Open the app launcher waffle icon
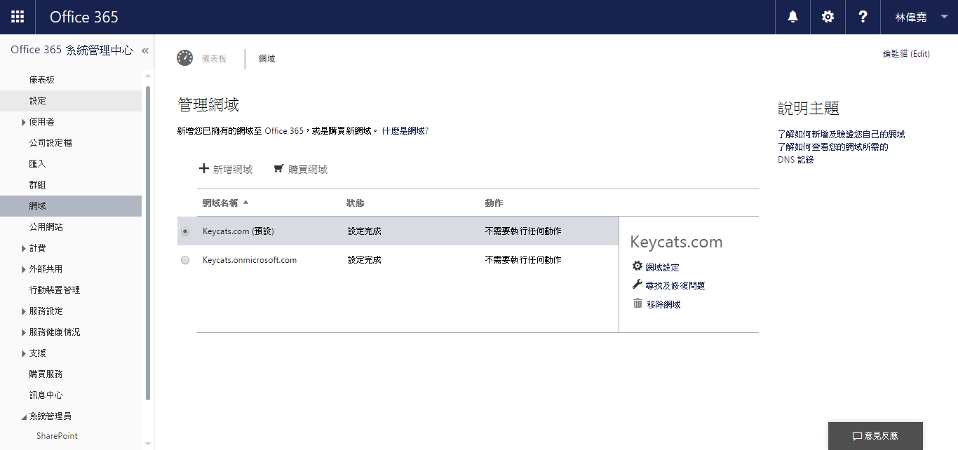The height and width of the screenshot is (450, 958). coord(18,17)
